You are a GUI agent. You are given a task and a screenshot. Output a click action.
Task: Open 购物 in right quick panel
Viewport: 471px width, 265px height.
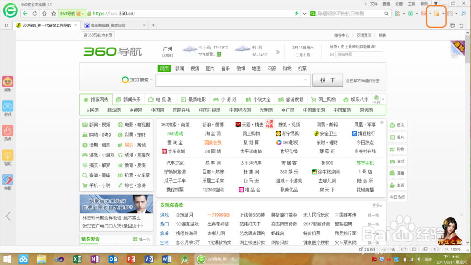397,149
